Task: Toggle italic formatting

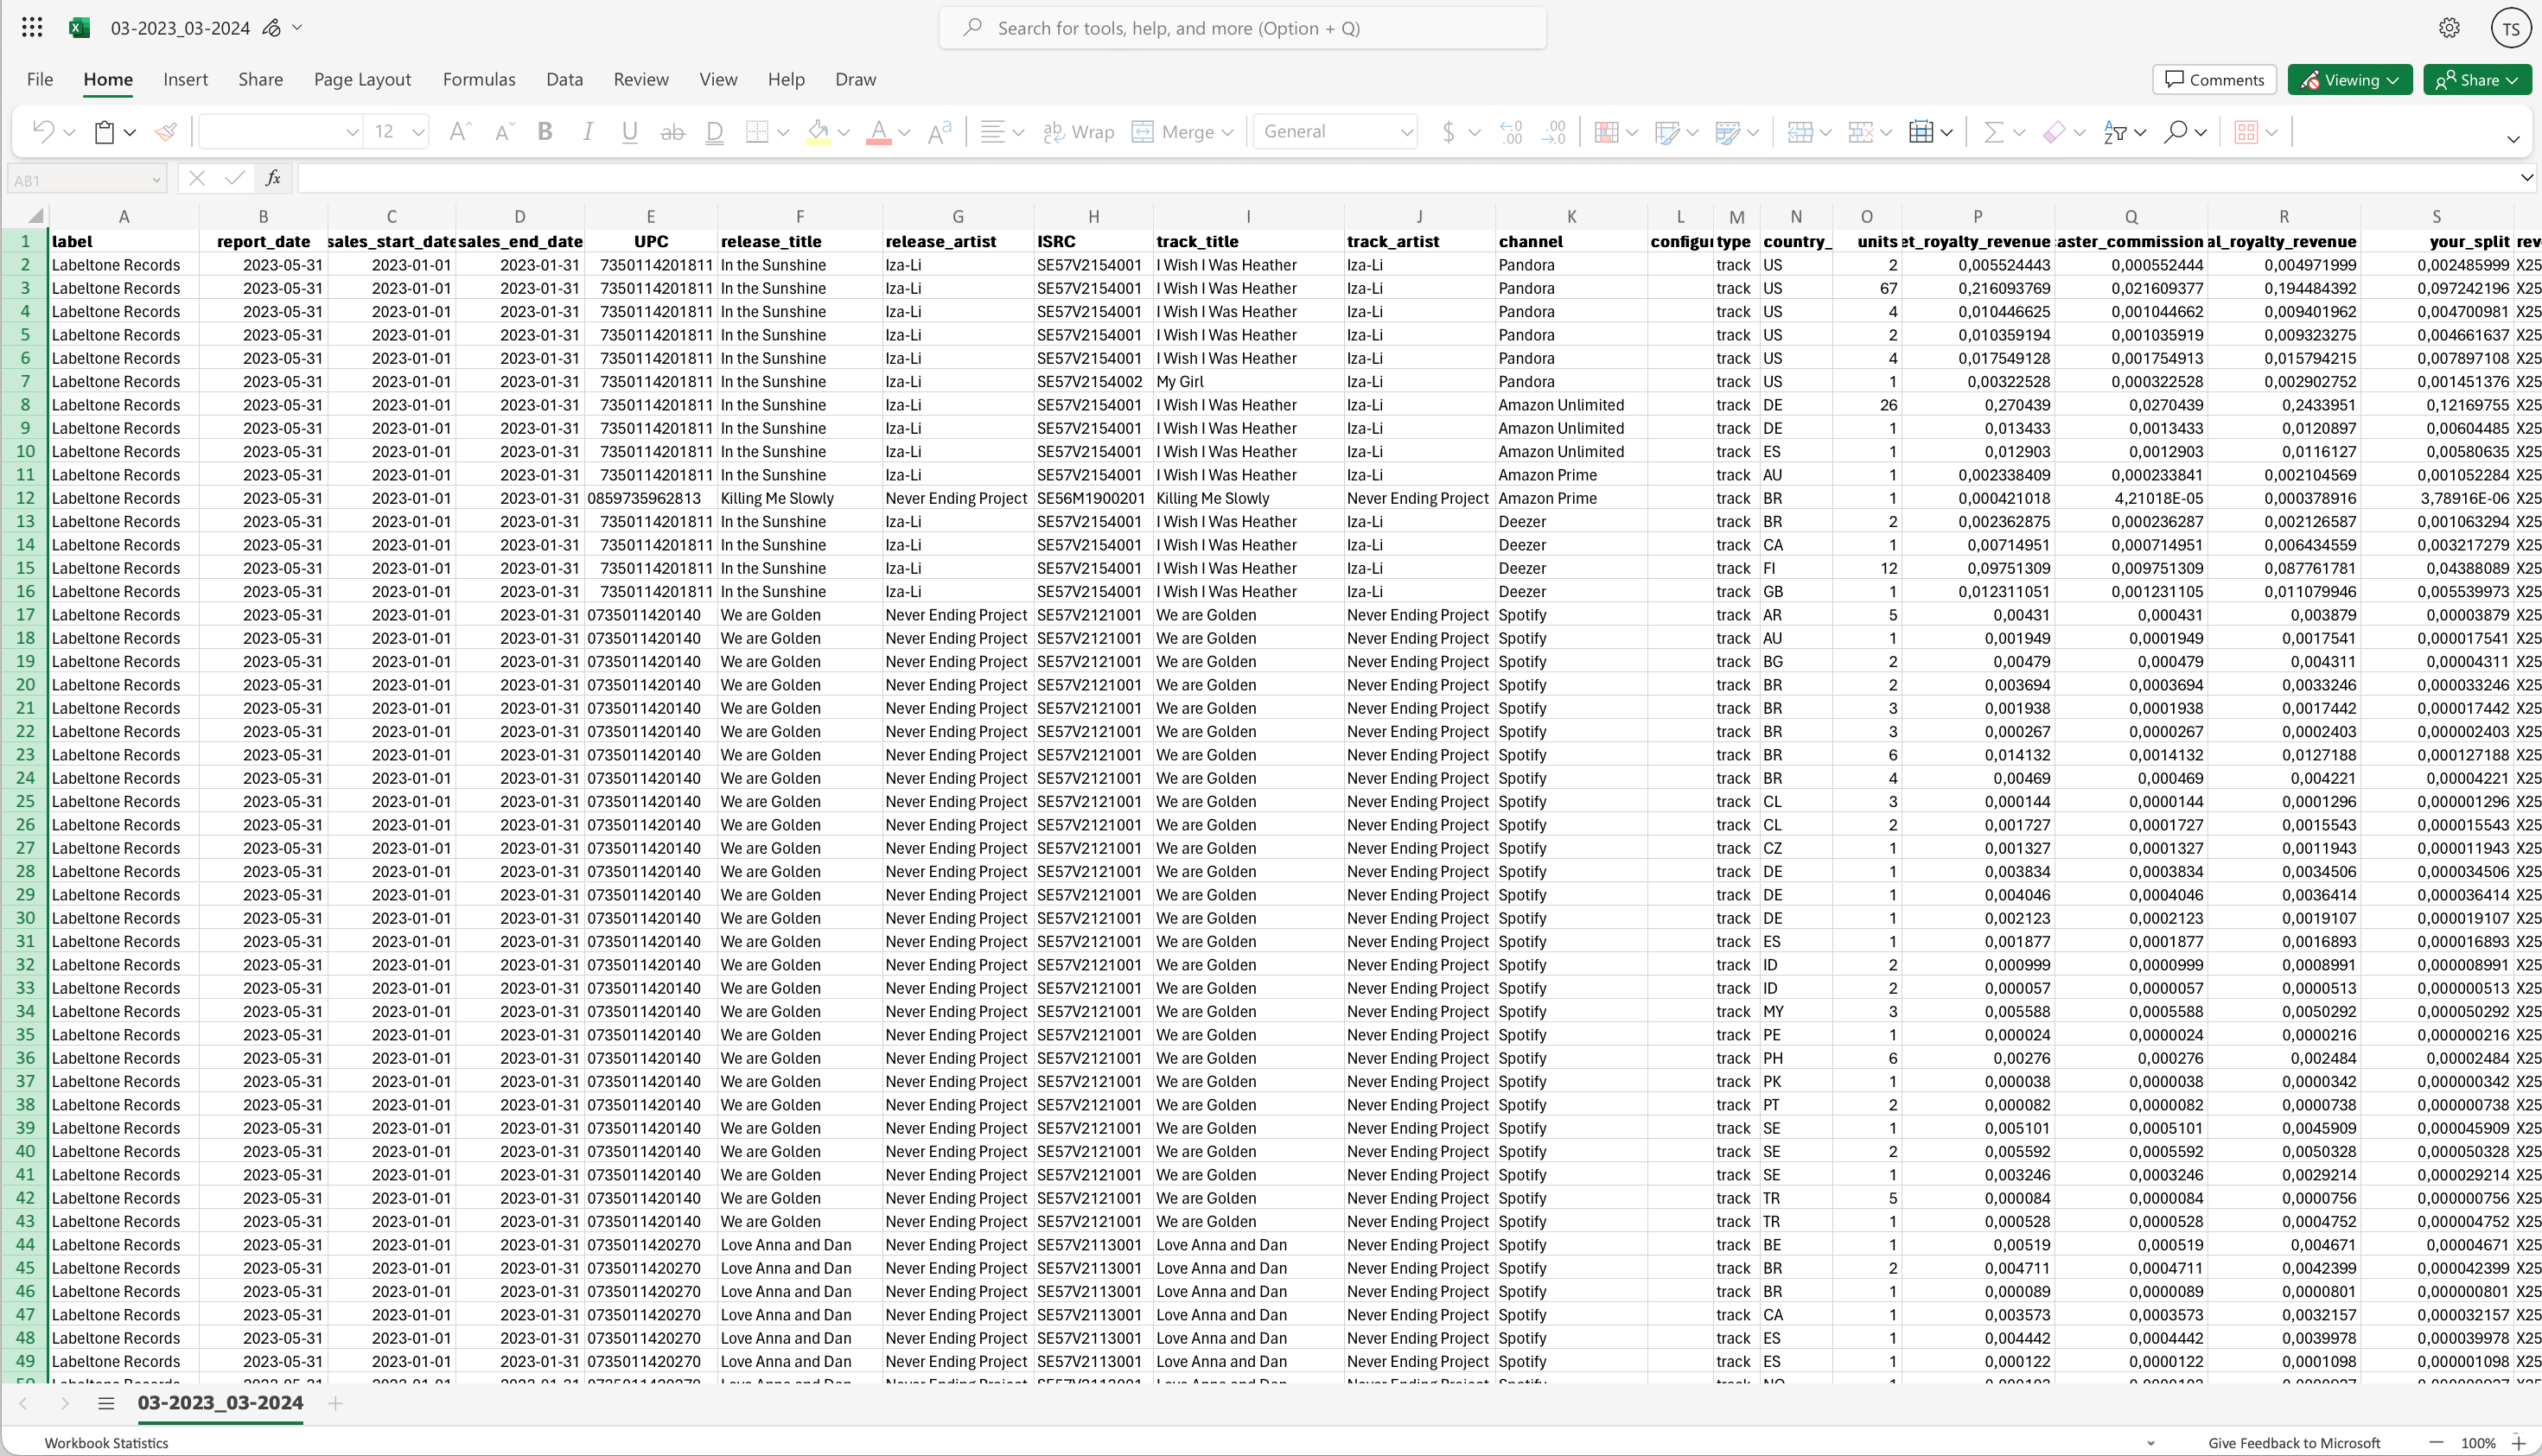Action: 587,131
